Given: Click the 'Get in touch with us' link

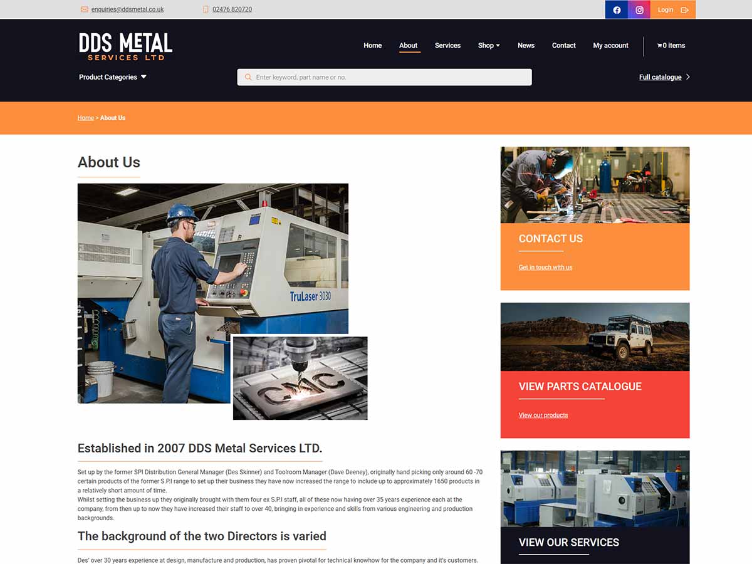Looking at the screenshot, I should tap(545, 268).
